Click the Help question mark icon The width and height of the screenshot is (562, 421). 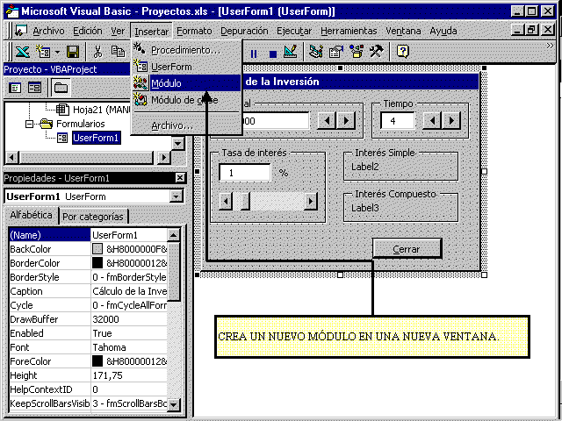pos(403,52)
